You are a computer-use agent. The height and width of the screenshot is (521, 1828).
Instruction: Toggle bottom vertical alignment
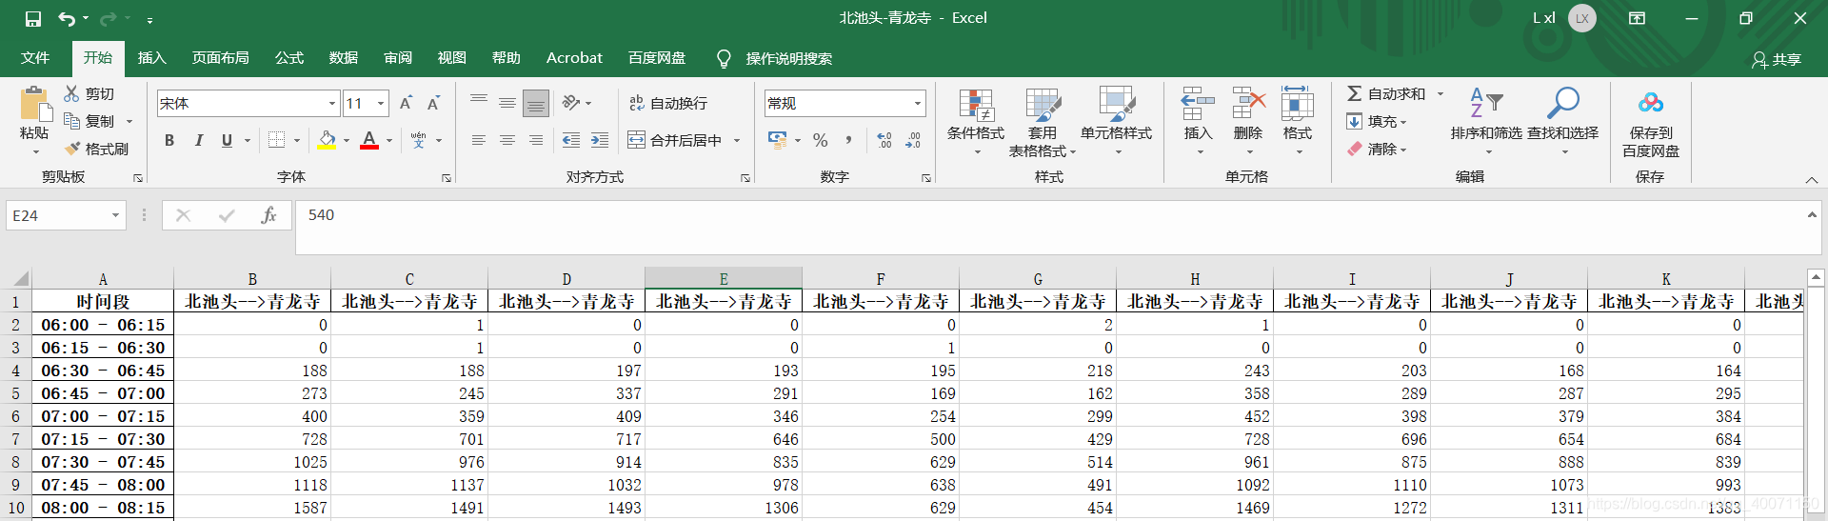[x=536, y=103]
